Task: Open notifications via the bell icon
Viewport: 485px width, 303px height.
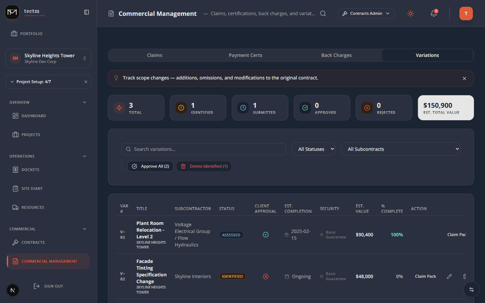Action: coord(433,13)
